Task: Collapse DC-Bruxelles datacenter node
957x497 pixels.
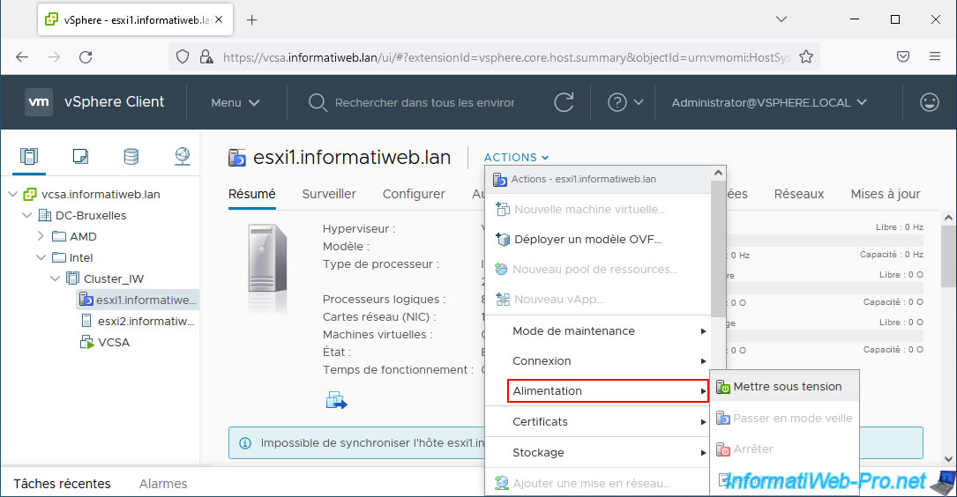Action: [26, 215]
